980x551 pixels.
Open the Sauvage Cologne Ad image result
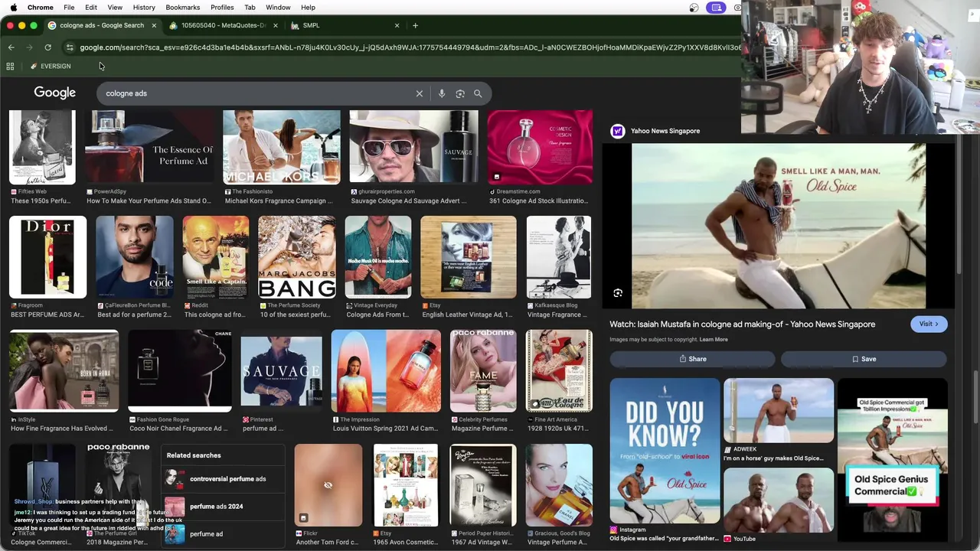pos(413,147)
